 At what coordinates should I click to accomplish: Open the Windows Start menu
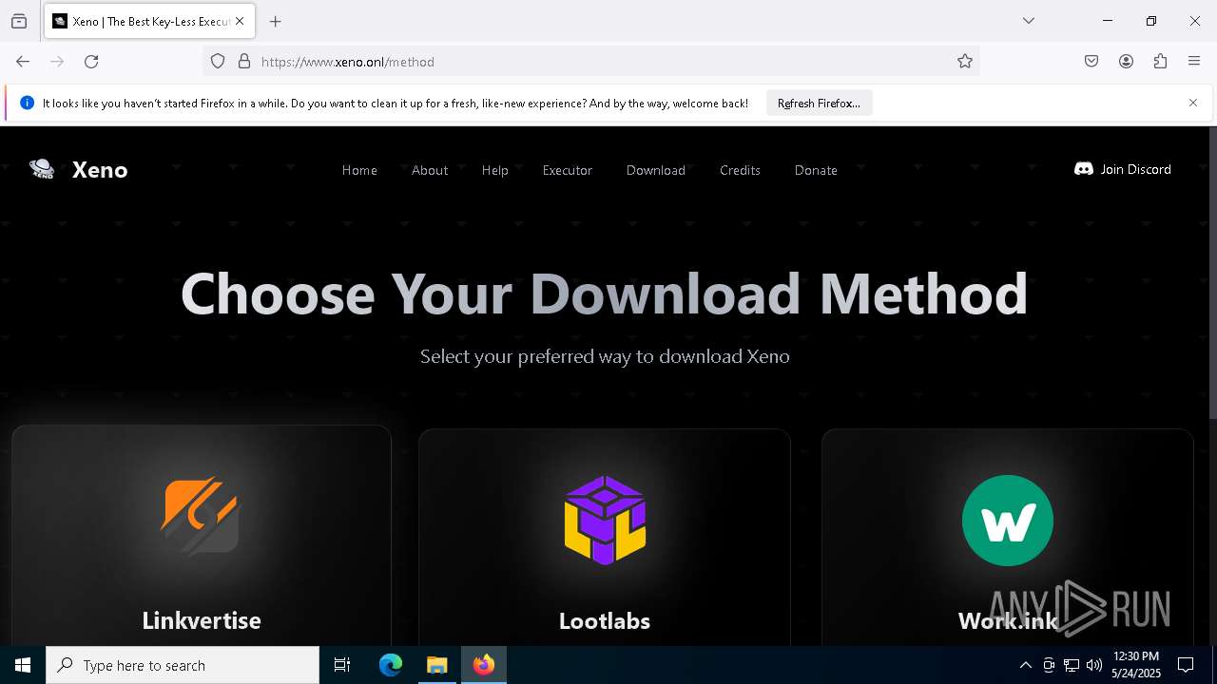click(x=23, y=665)
